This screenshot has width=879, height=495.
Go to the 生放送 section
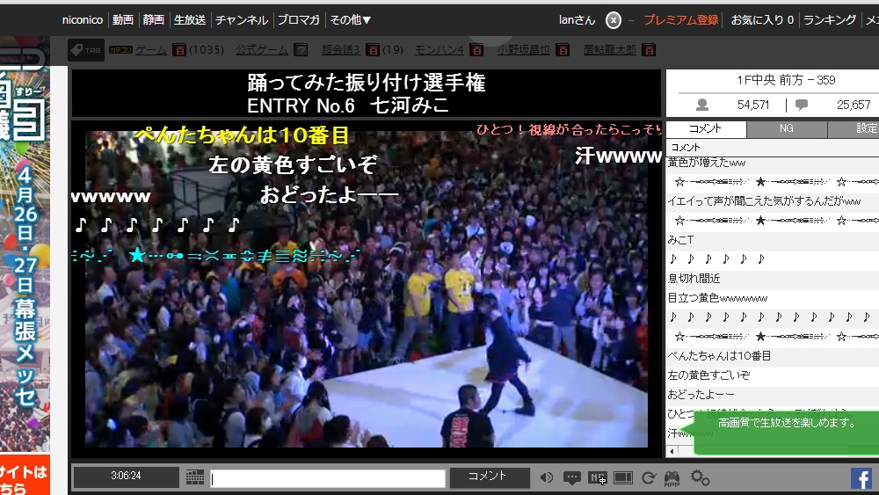(x=190, y=19)
